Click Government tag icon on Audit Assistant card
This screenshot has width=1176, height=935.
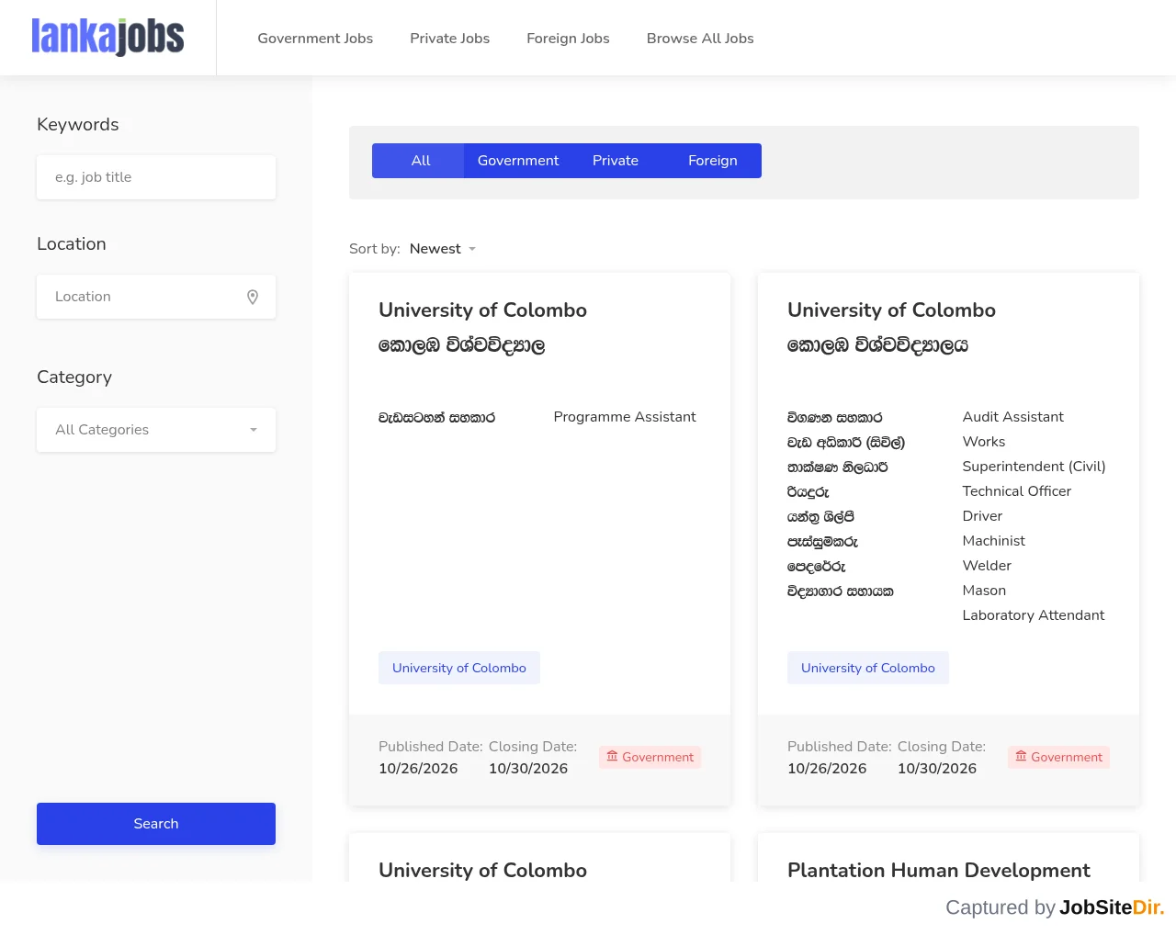1021,757
